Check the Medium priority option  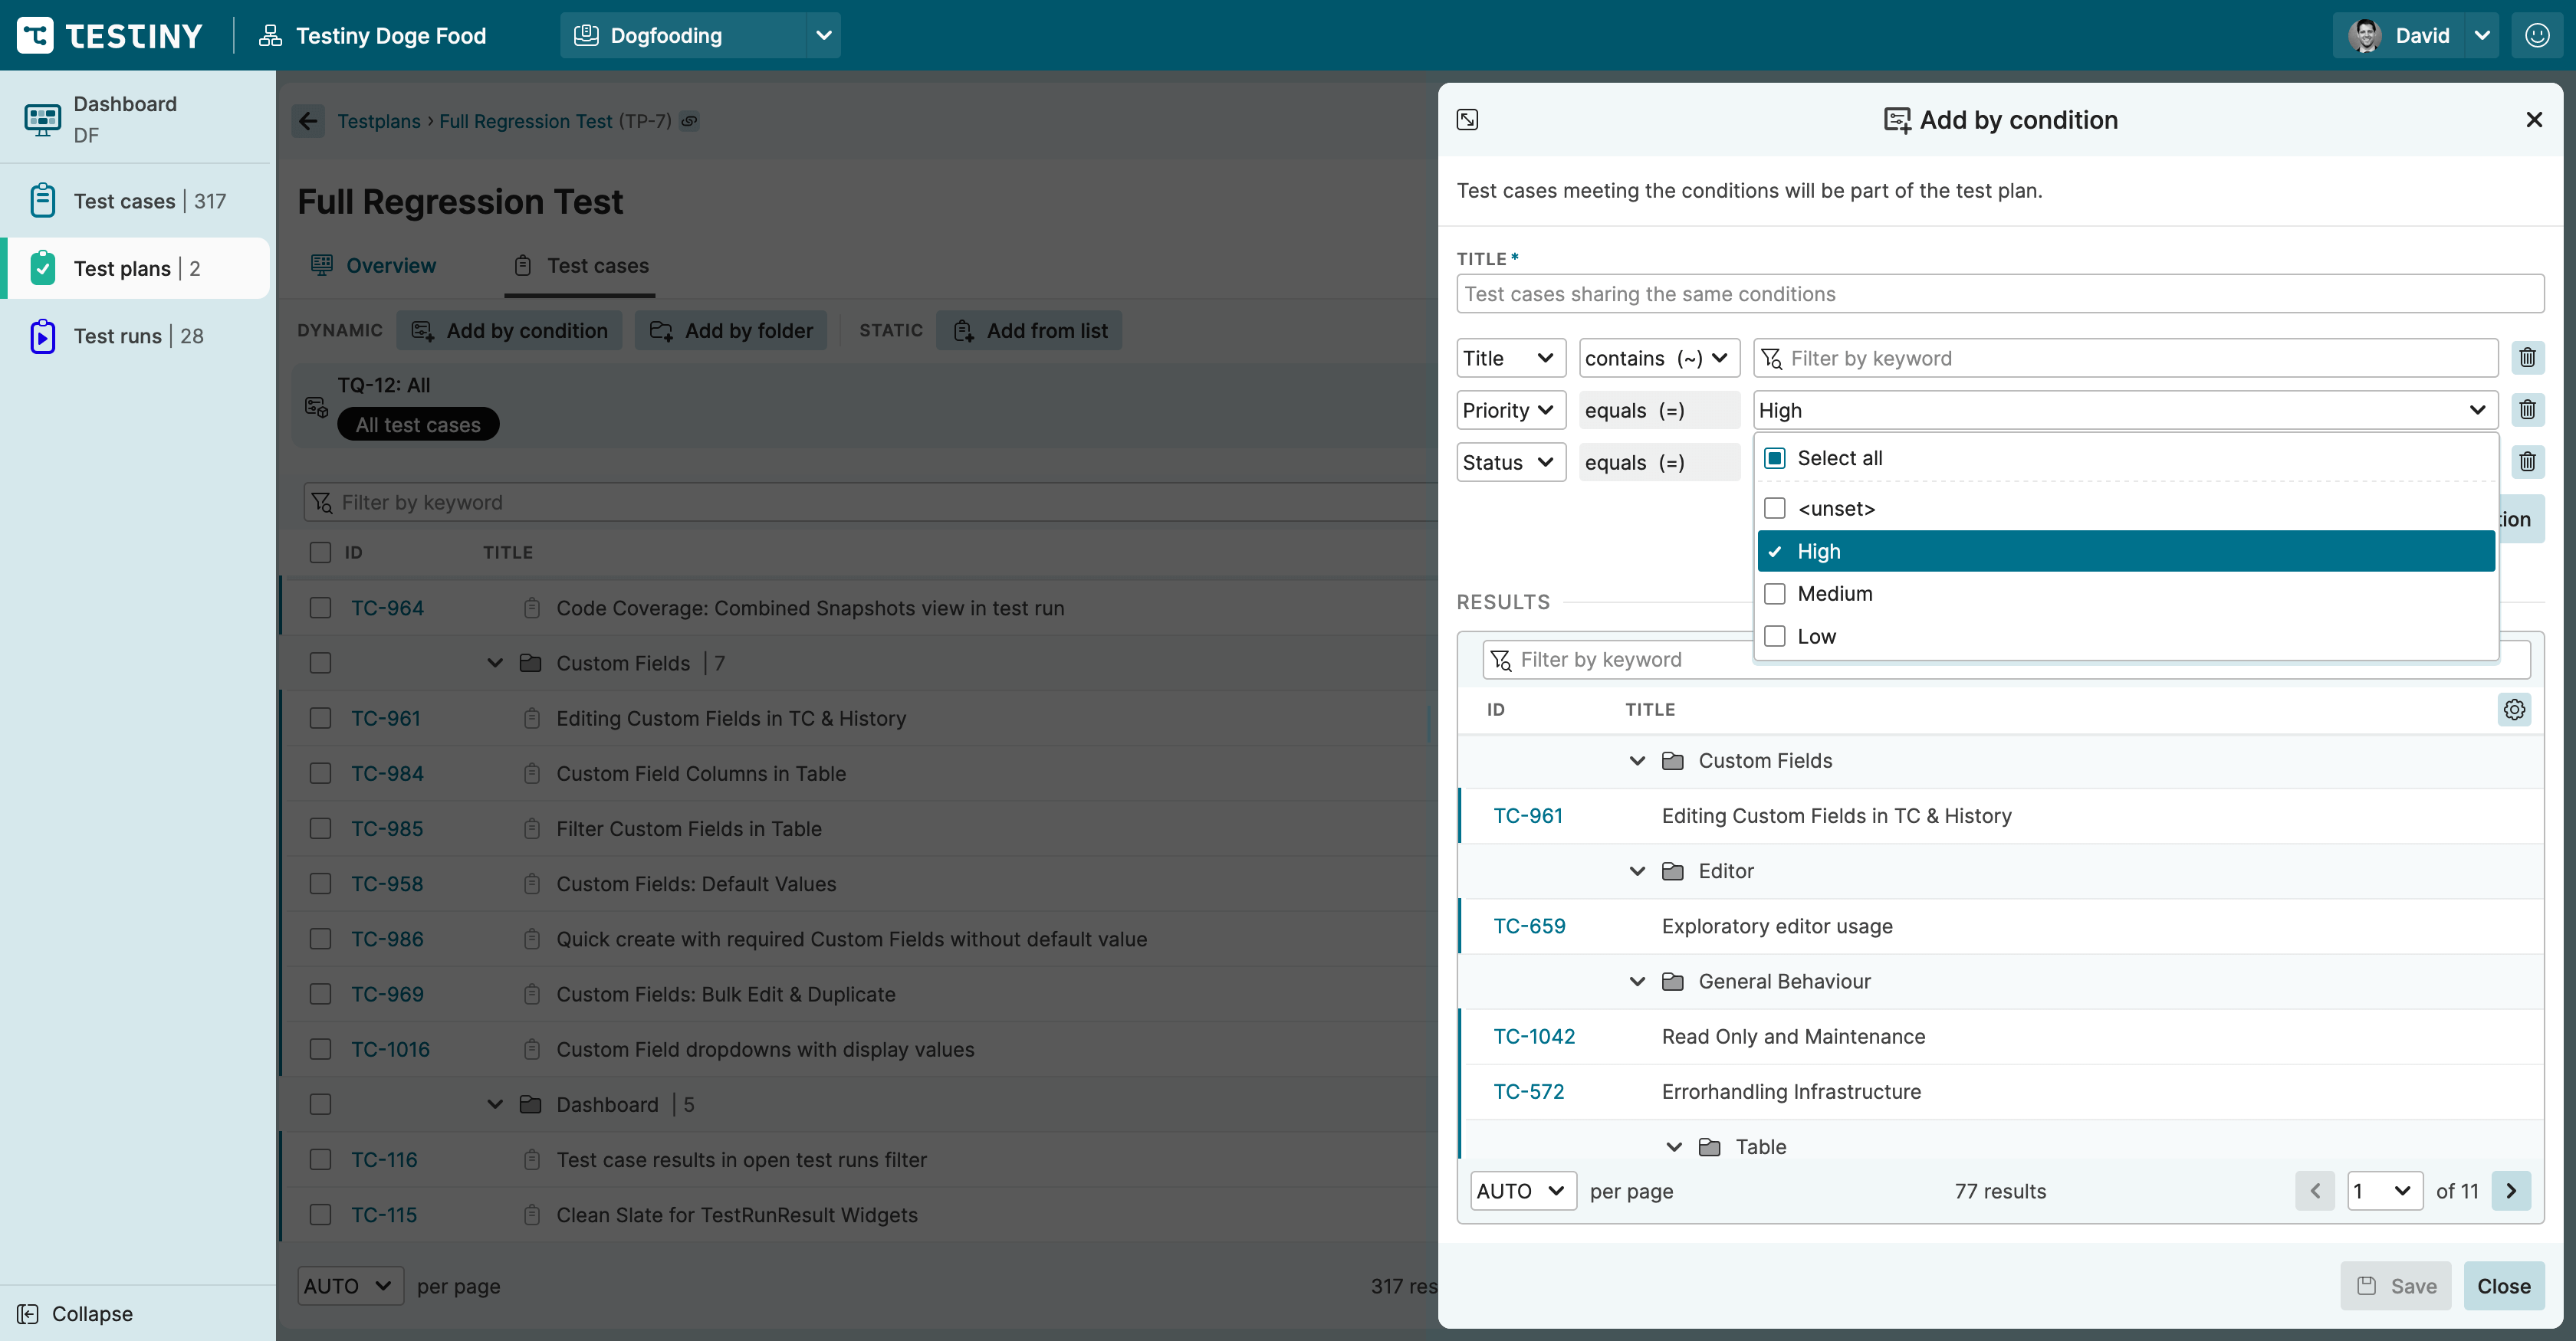[x=1775, y=594]
